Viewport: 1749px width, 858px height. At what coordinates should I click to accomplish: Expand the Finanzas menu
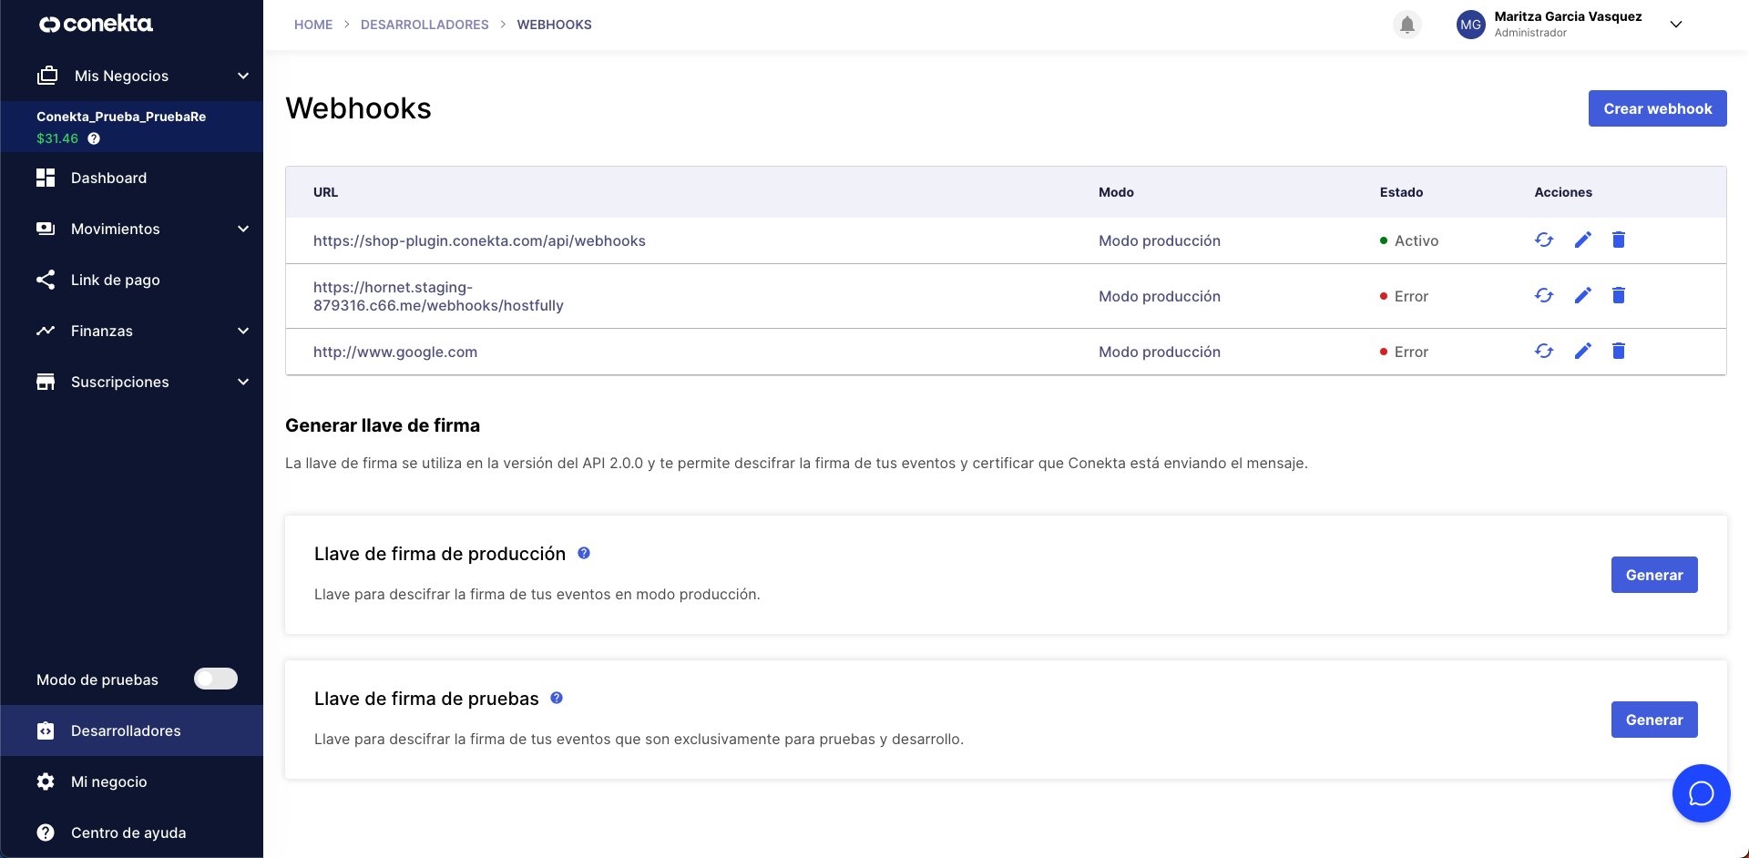241,331
